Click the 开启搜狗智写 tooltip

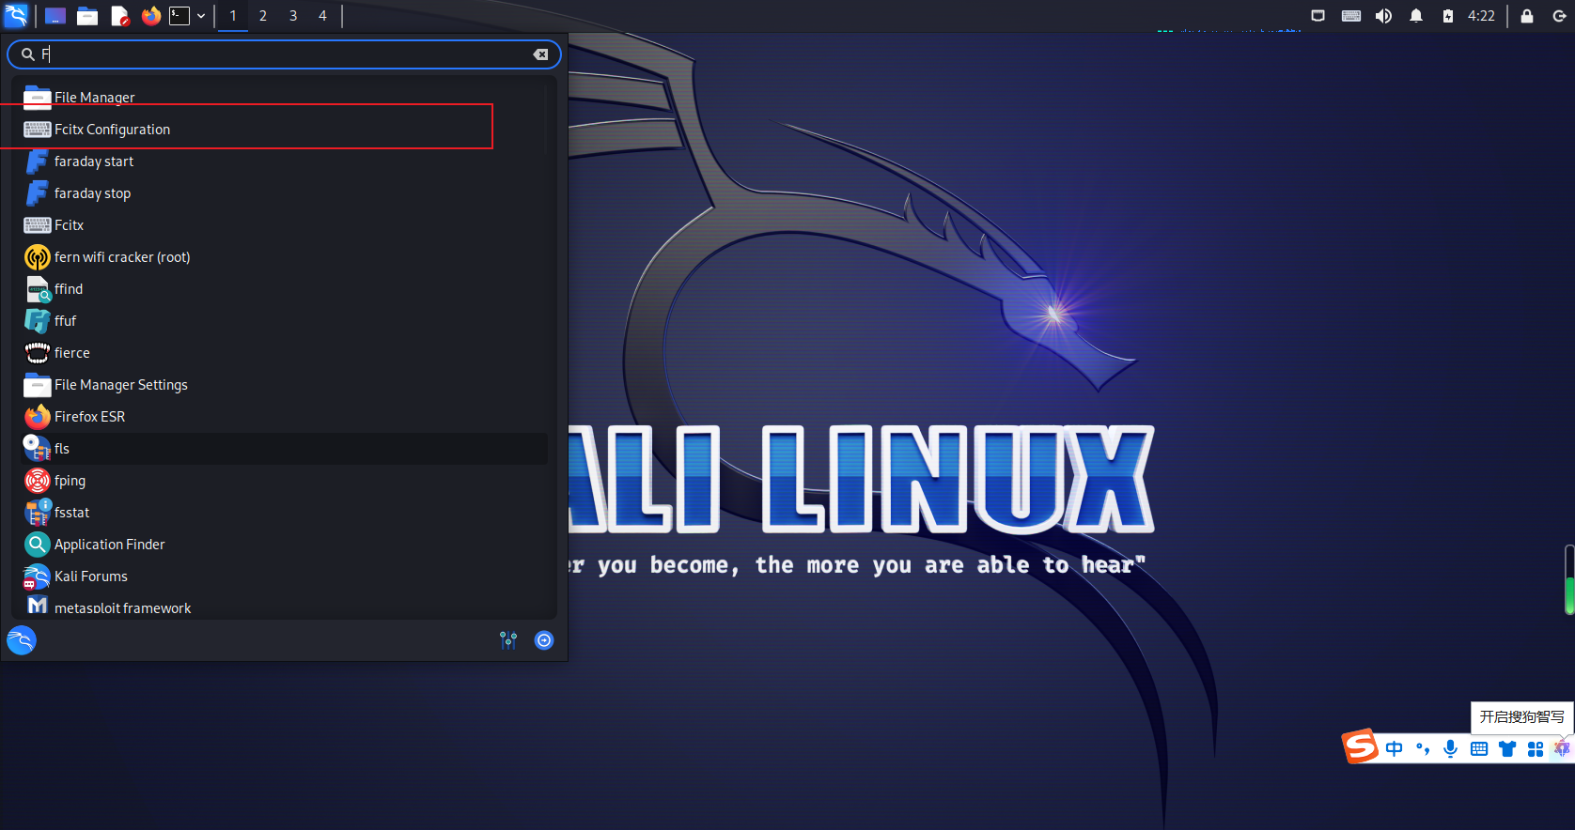tap(1522, 717)
